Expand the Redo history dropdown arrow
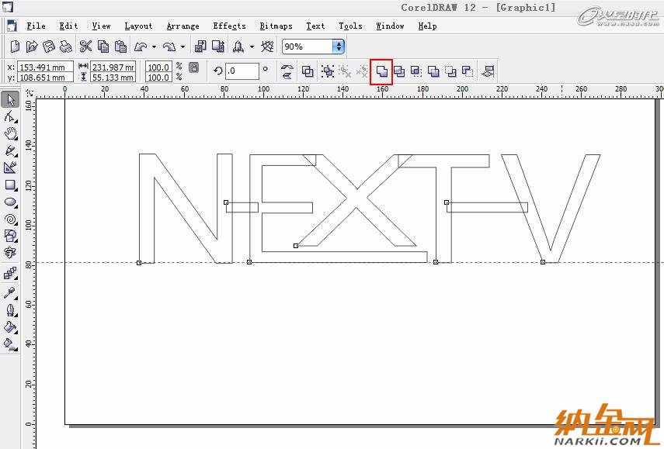 coord(183,47)
